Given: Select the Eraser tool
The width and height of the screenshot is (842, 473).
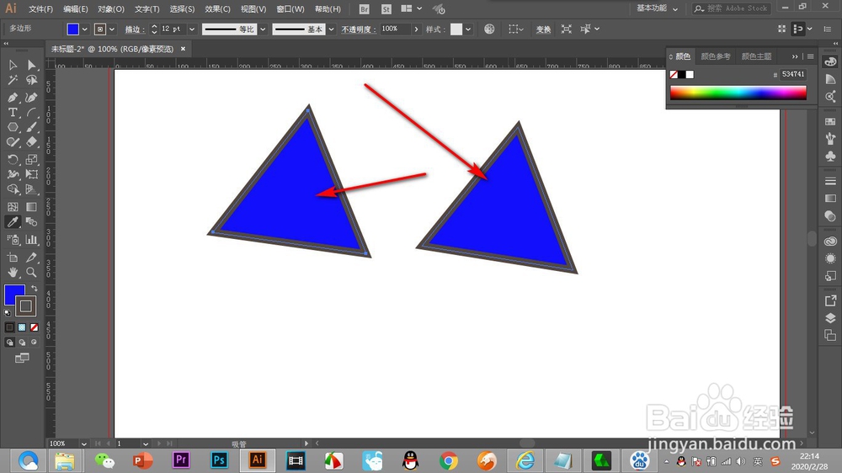Looking at the screenshot, I should [32, 142].
